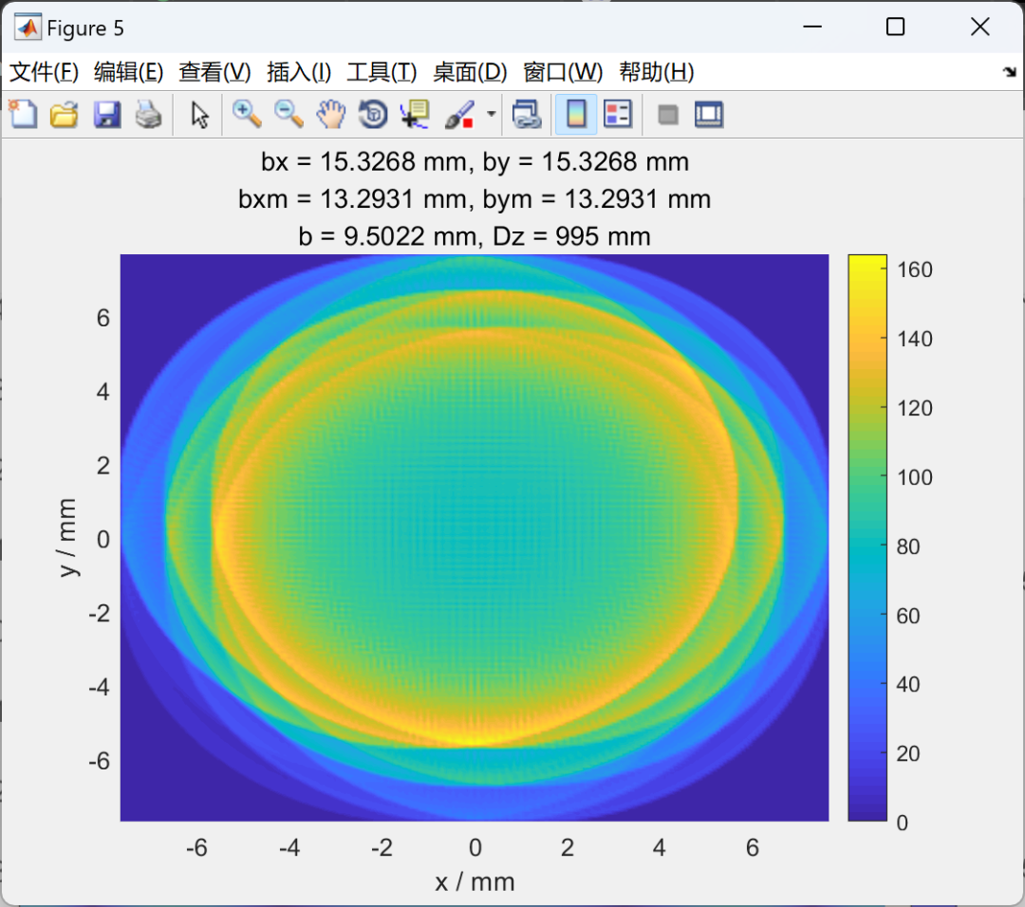Image resolution: width=1025 pixels, height=907 pixels.
Task: Open the 窗口(W) menu
Action: pos(563,72)
